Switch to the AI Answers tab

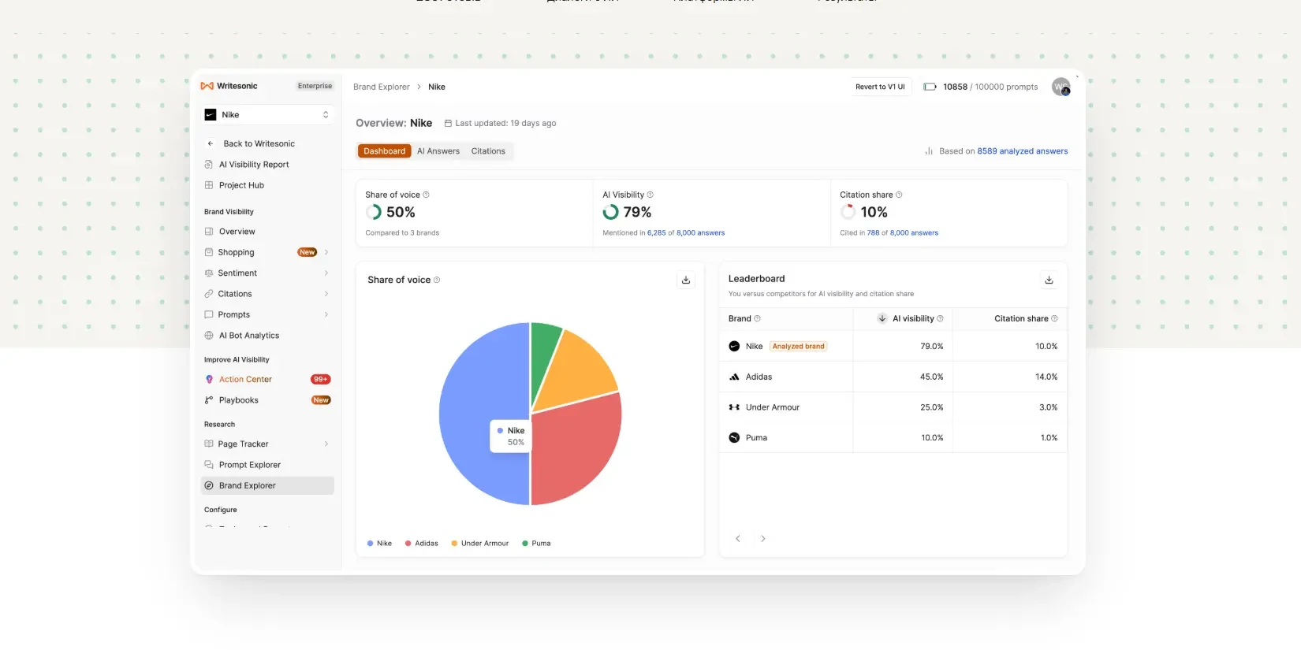(x=438, y=151)
